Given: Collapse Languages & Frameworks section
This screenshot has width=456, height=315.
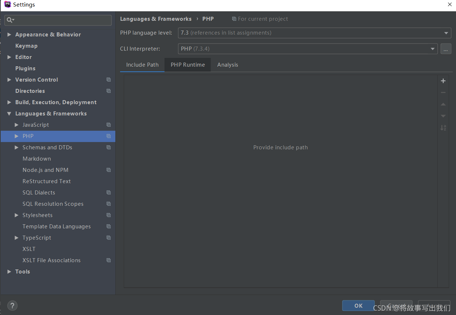Looking at the screenshot, I should pos(9,114).
